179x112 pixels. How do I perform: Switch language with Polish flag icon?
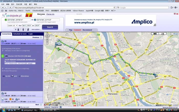[x=177, y=14]
